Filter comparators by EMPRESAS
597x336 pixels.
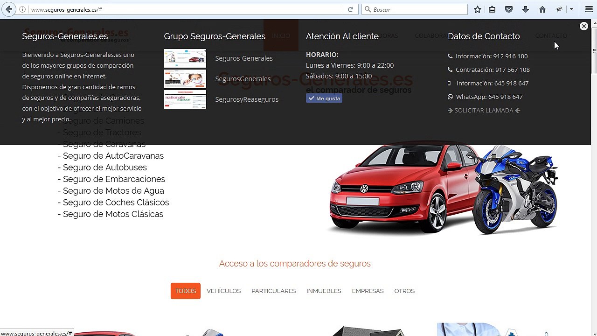(x=368, y=291)
